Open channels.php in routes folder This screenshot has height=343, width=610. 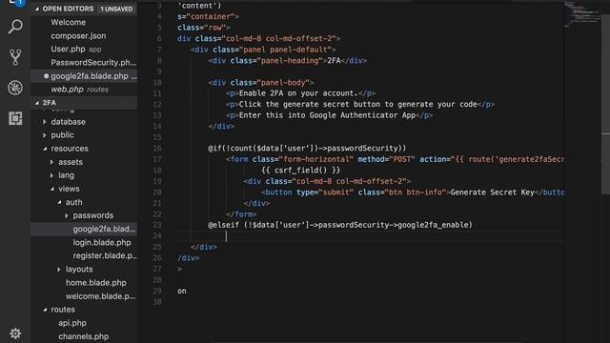tap(84, 336)
